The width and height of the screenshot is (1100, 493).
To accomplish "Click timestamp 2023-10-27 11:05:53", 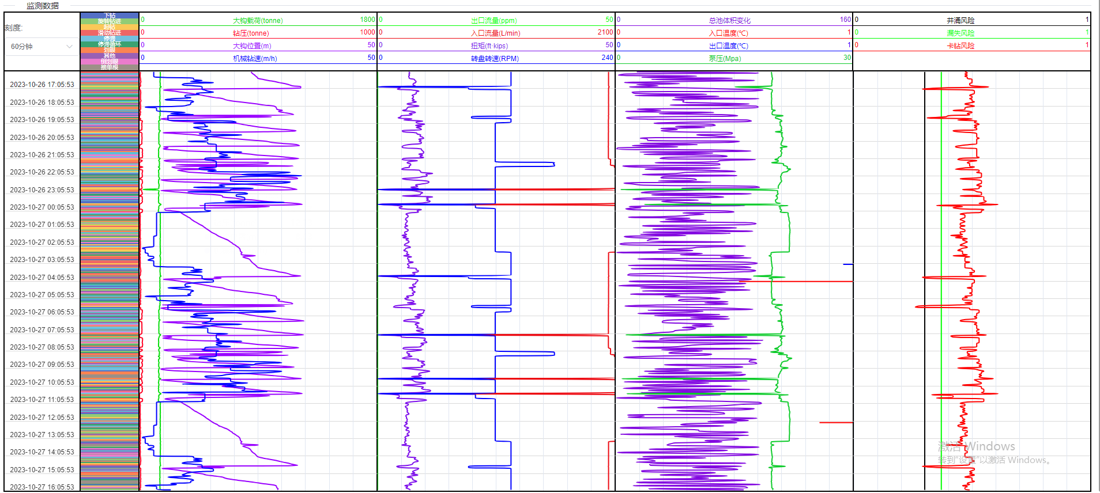I will click(42, 400).
